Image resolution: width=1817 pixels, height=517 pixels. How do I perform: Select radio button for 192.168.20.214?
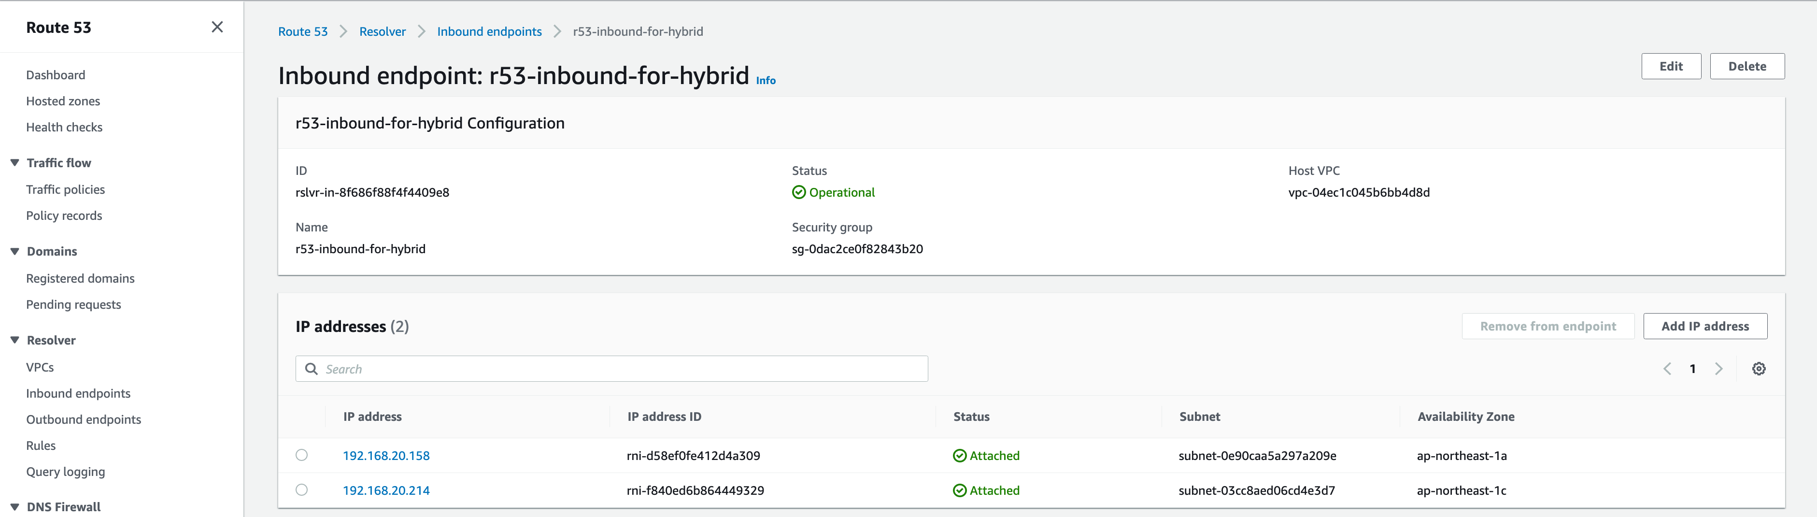click(x=302, y=489)
